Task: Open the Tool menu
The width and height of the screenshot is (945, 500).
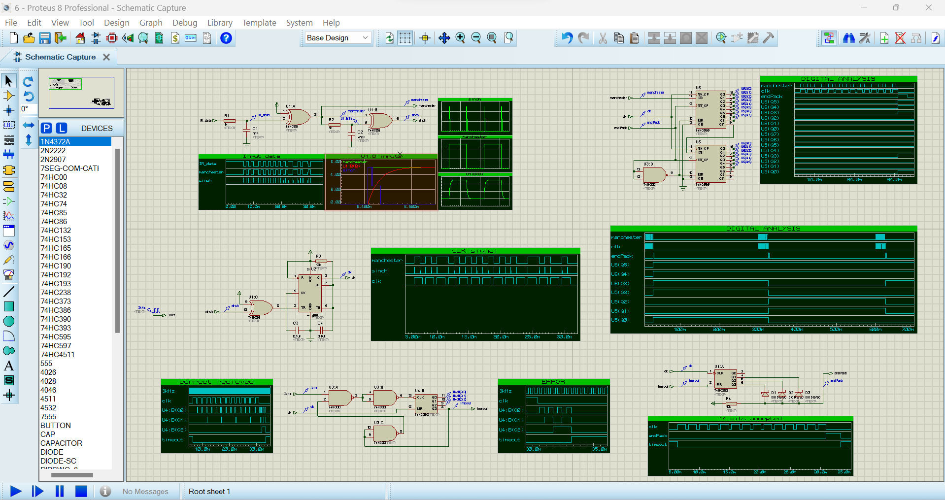Action: pos(86,23)
